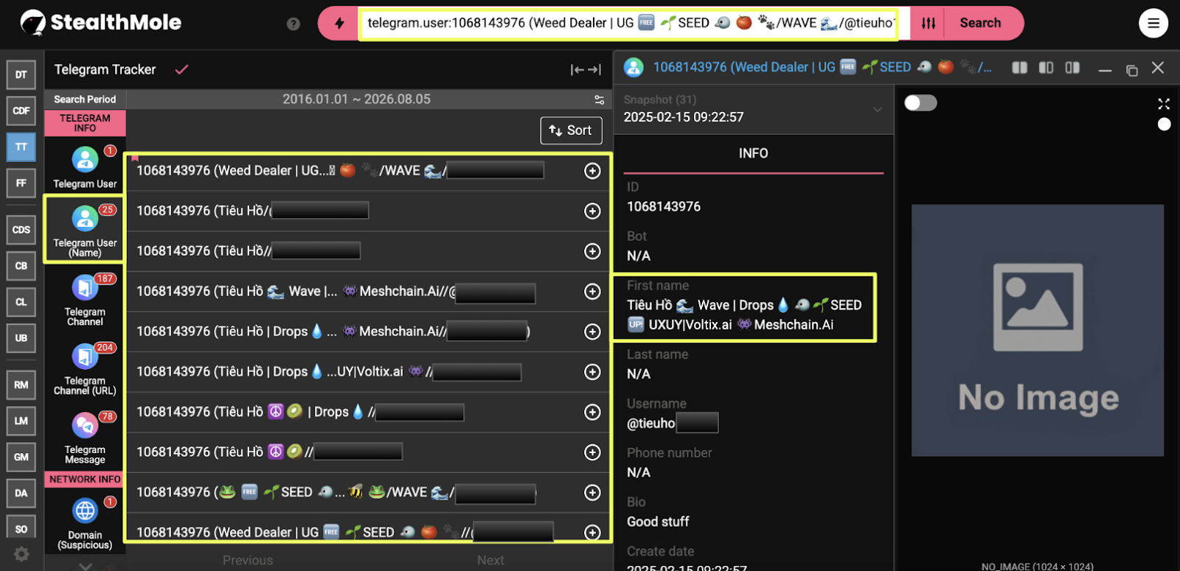
Task: Click plus on Tiêu Hồ Wave Meshchain.Ai row
Action: pyautogui.click(x=592, y=292)
